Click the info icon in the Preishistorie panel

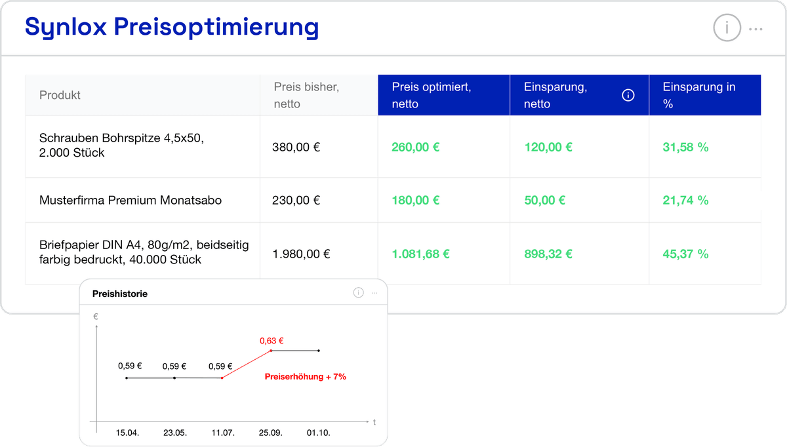point(358,293)
